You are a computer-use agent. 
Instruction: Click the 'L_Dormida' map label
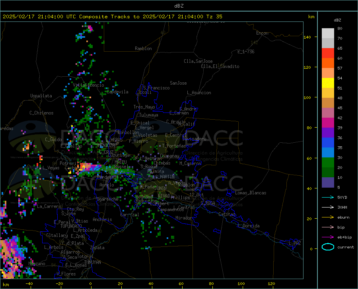[249, 226]
